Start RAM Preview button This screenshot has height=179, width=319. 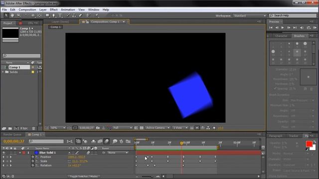pos(315,28)
